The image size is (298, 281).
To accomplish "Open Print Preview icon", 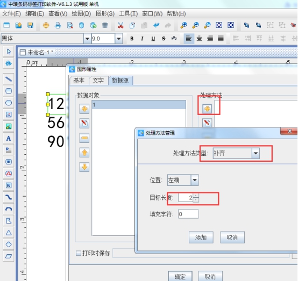I will (x=70, y=25).
